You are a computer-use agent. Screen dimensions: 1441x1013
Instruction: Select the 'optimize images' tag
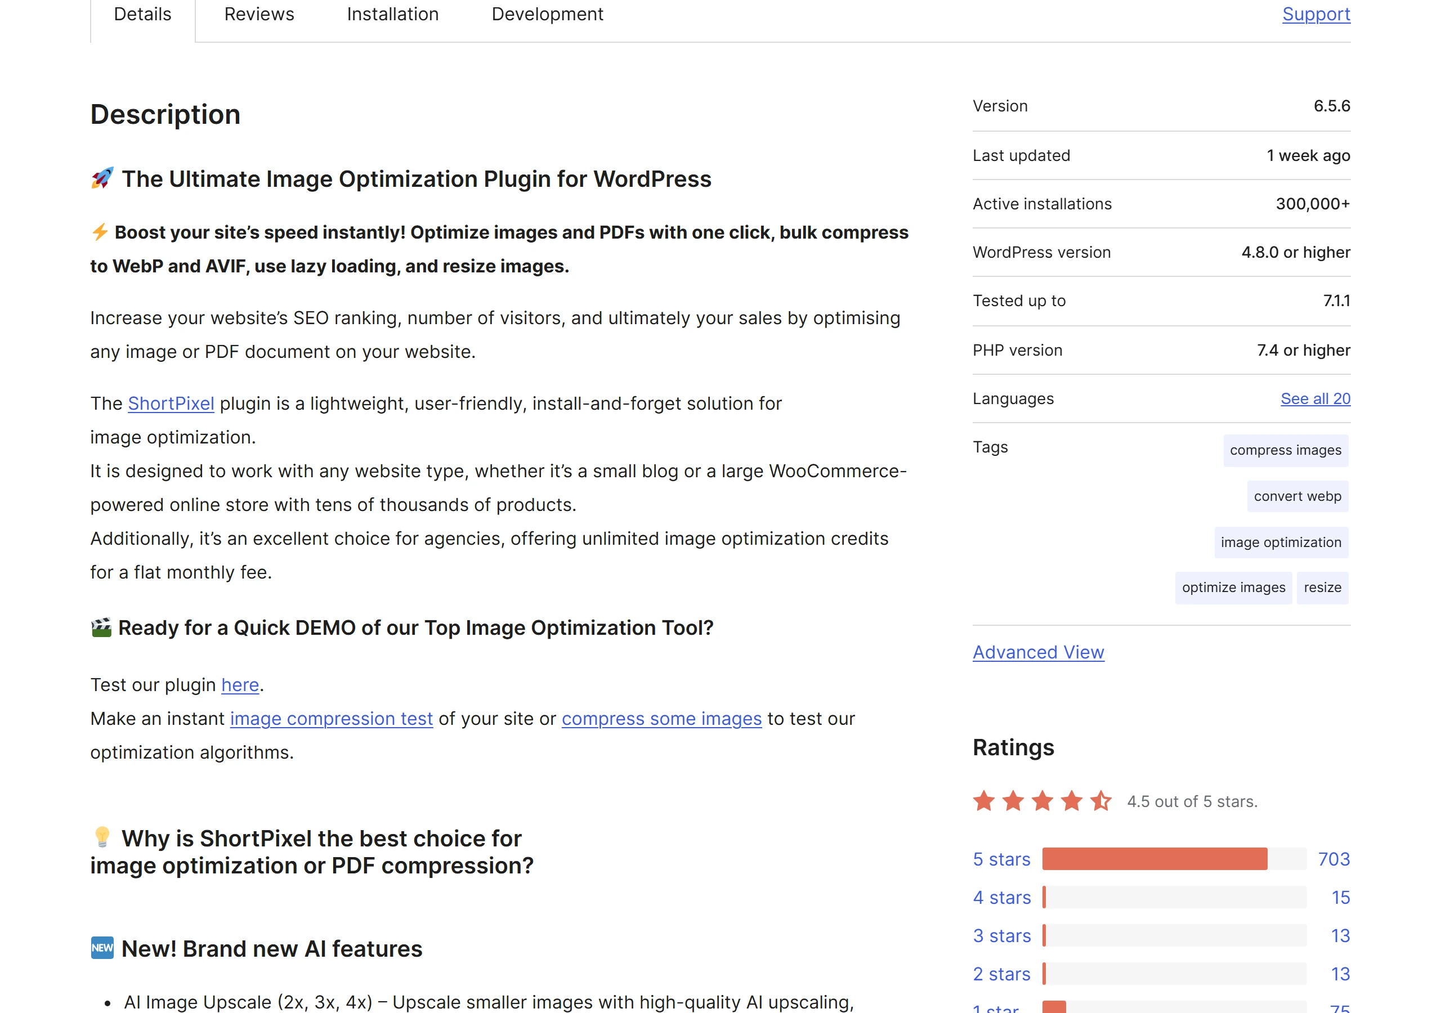pos(1233,588)
